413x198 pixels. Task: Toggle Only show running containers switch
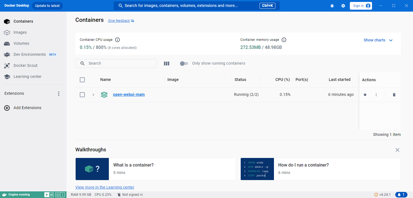184,64
